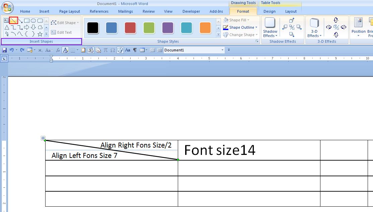Select the Line tool in Insert Shapes

coord(13,20)
